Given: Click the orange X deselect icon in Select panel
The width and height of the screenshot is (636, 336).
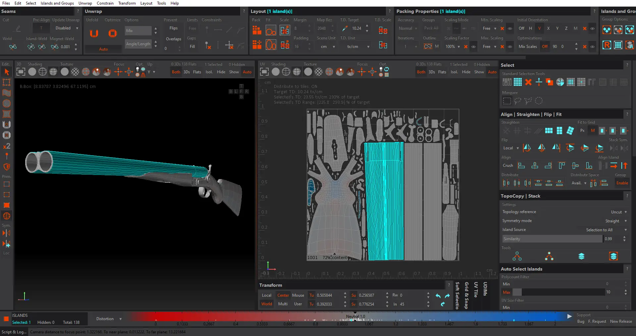Looking at the screenshot, I should coord(528,82).
